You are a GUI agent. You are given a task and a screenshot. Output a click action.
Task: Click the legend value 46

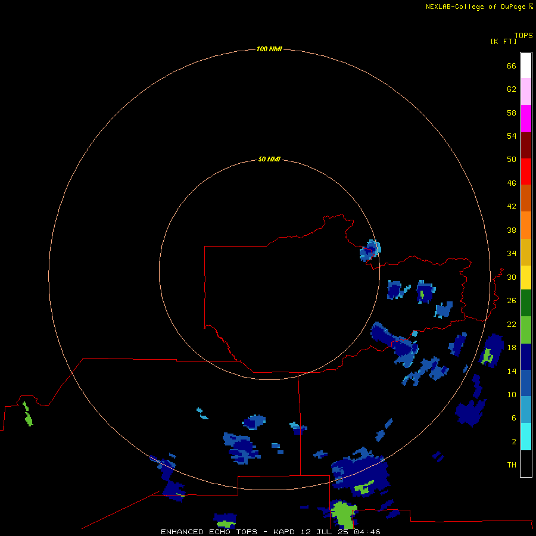pos(512,183)
